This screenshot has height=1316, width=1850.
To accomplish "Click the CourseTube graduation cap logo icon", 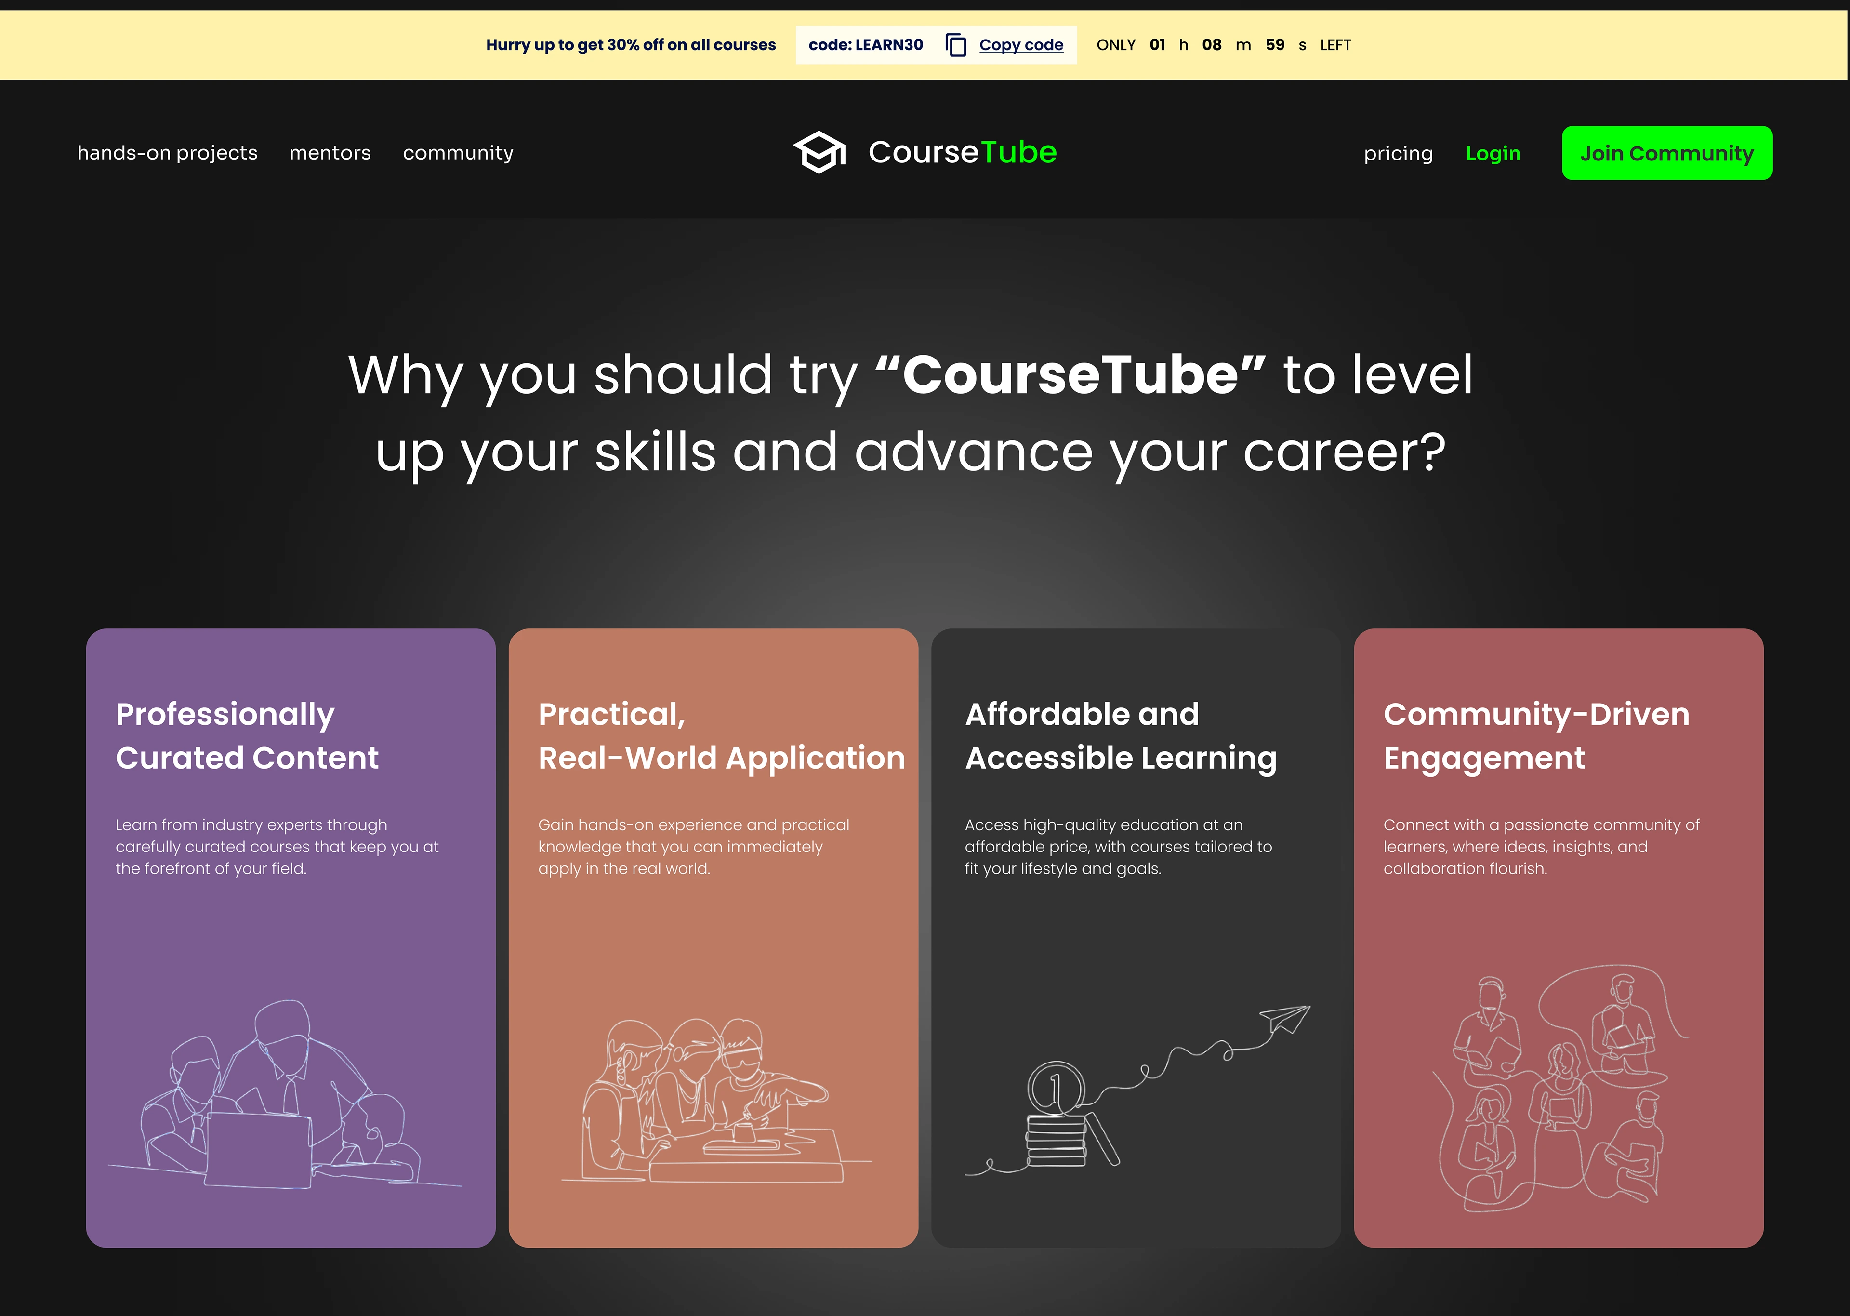I will 819,152.
